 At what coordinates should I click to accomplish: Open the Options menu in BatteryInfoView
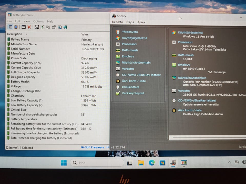point(38,21)
